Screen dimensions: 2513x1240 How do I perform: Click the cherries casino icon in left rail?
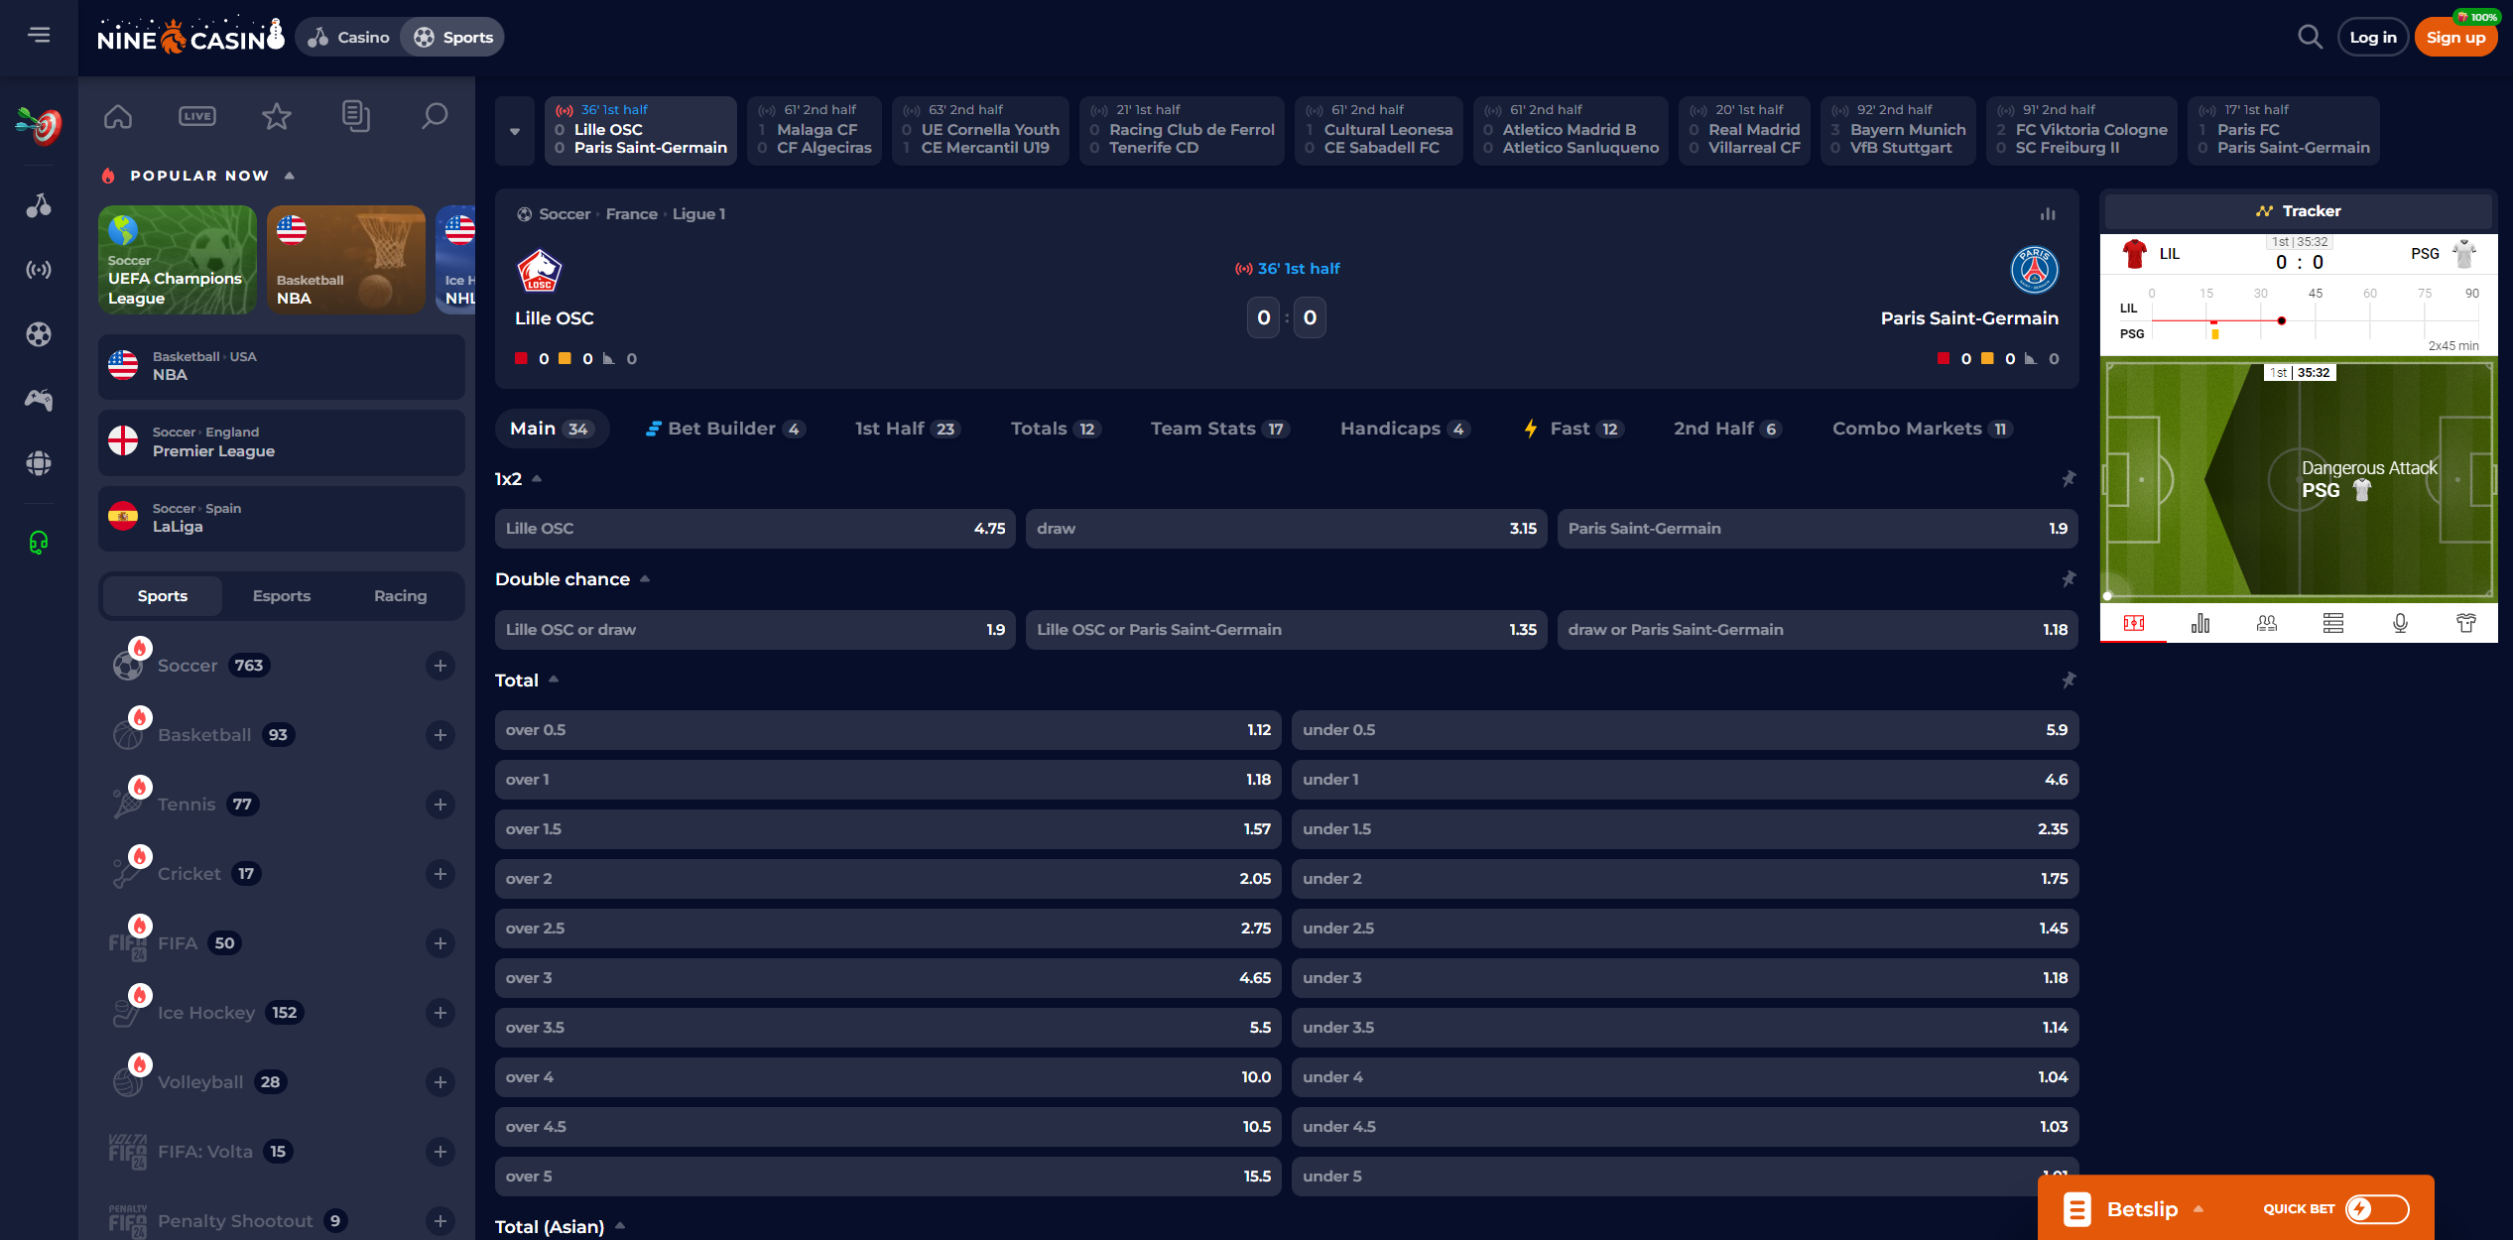click(x=39, y=205)
